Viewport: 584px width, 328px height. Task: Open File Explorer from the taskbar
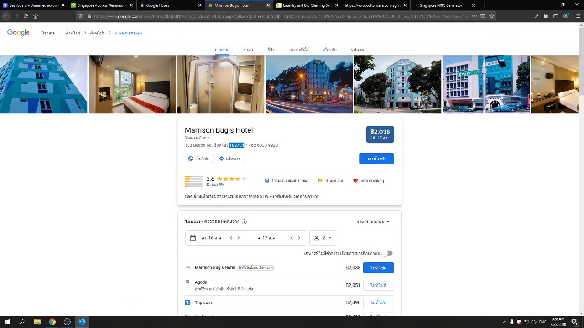(x=37, y=322)
